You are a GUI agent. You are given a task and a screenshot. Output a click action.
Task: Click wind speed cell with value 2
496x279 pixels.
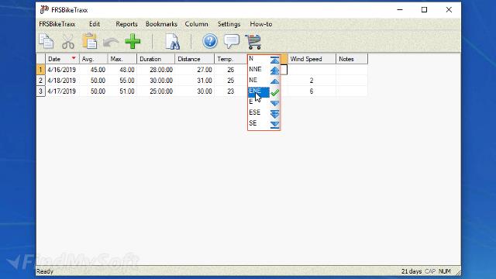click(312, 81)
